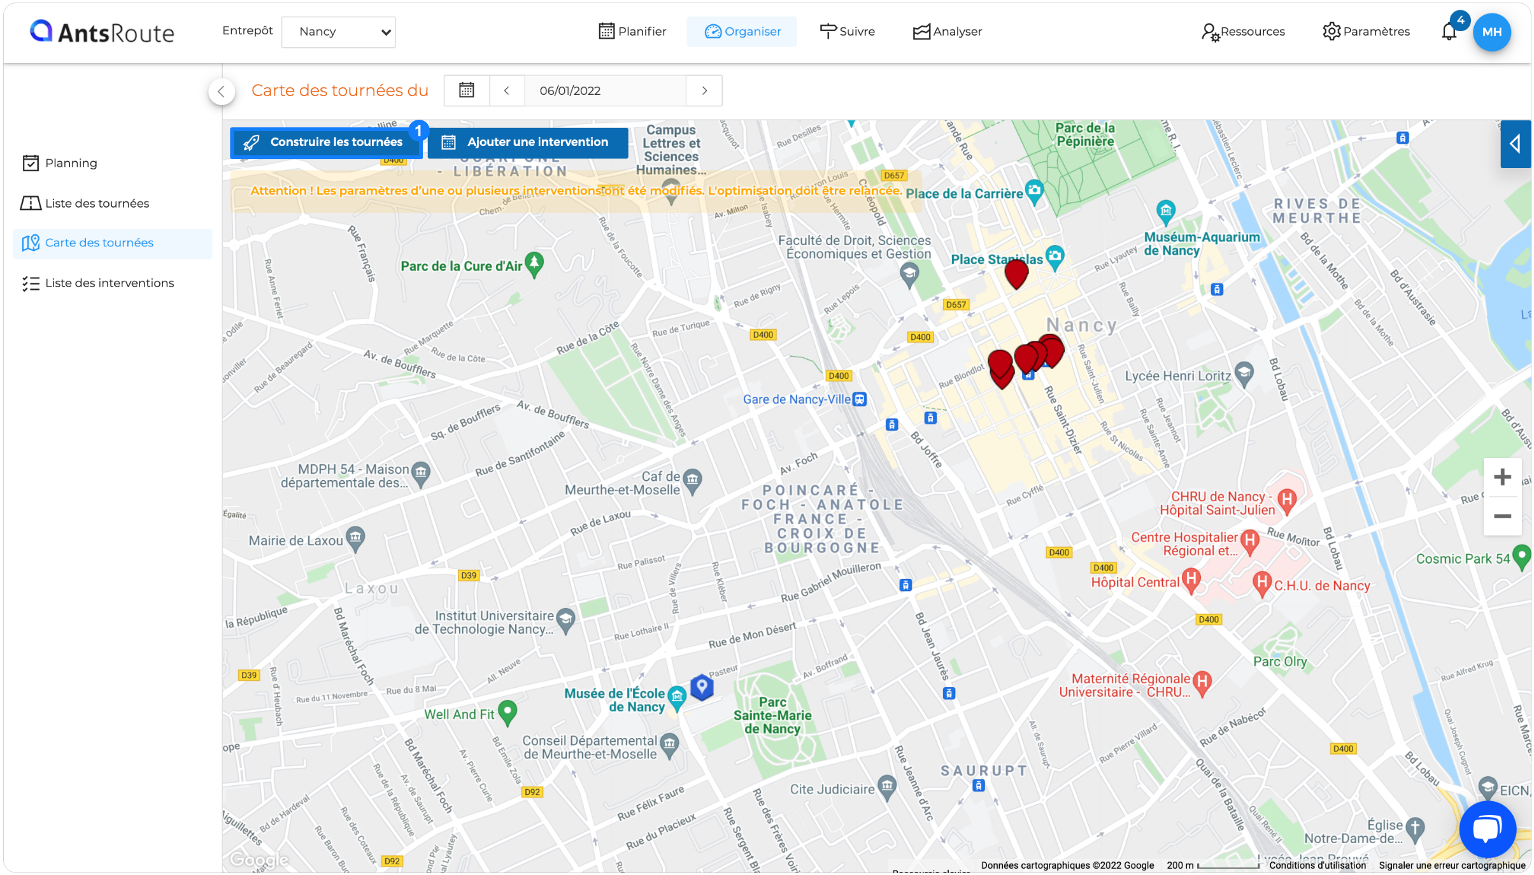Go to the next day arrow
The height and width of the screenshot is (875, 1534).
pyautogui.click(x=704, y=90)
